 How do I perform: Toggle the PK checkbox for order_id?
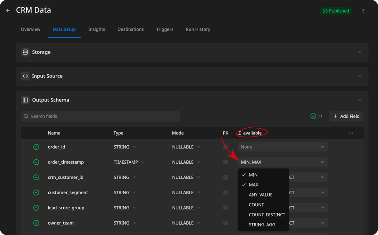[226, 147]
